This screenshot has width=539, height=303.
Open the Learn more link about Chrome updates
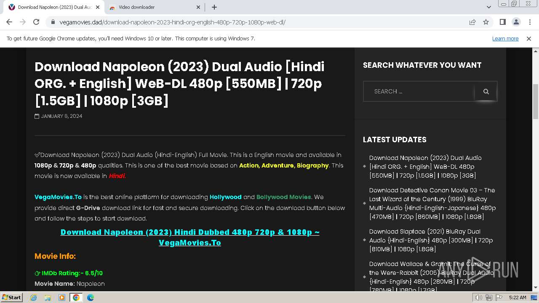tap(505, 38)
